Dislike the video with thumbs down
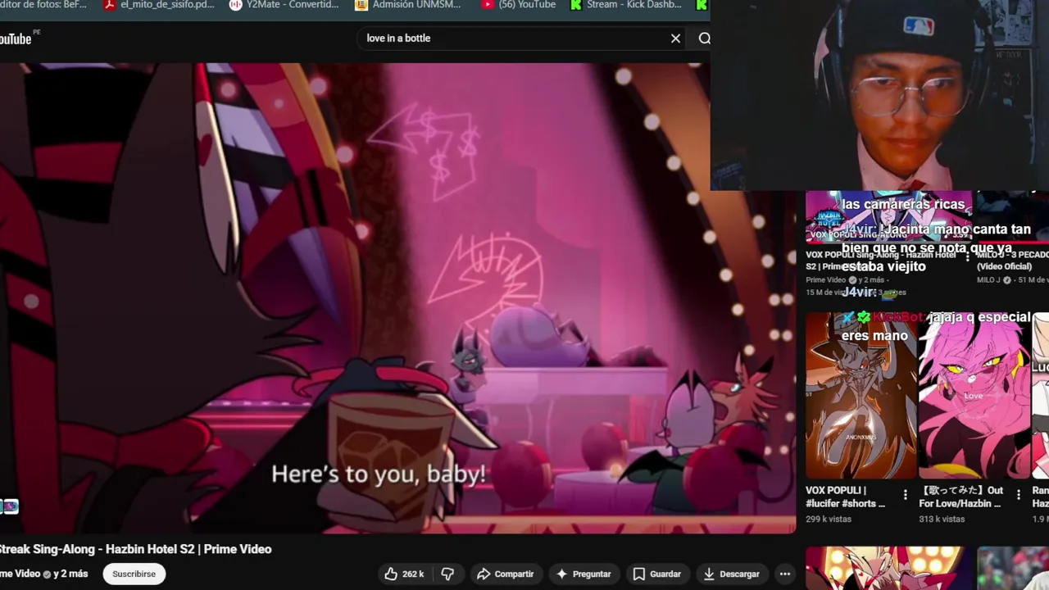The height and width of the screenshot is (590, 1049). click(447, 574)
